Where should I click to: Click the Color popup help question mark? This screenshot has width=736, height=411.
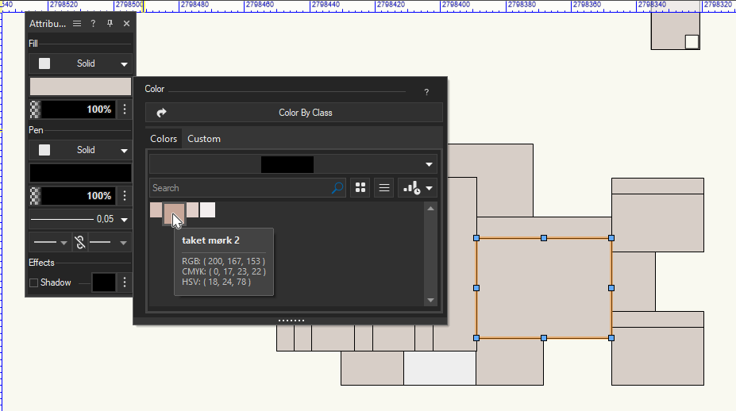tap(426, 92)
